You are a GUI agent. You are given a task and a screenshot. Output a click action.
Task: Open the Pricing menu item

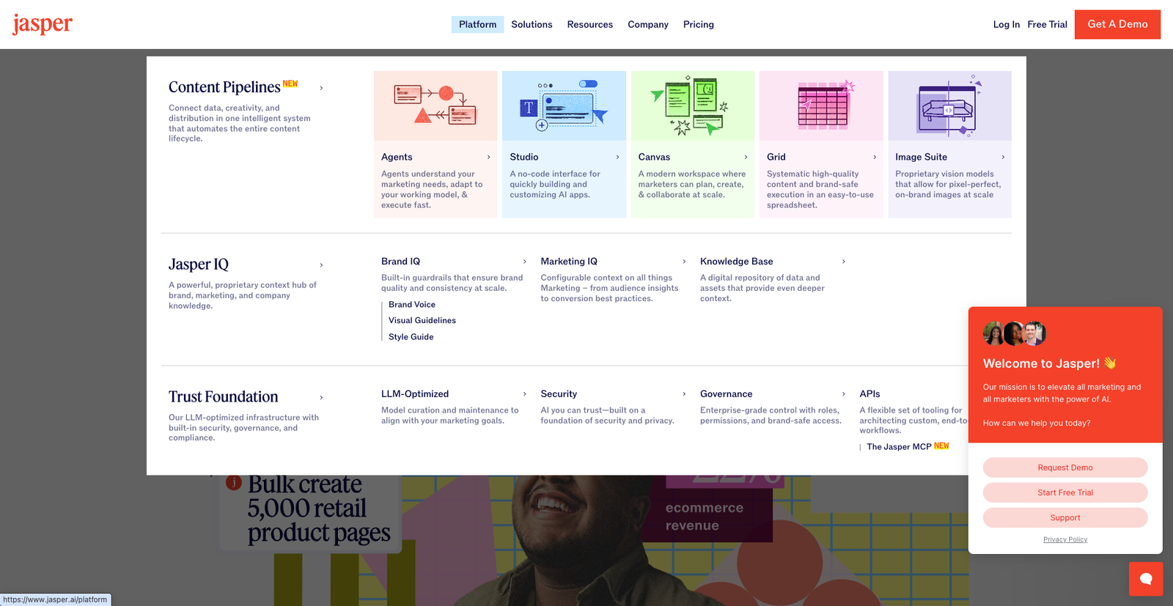coord(698,24)
